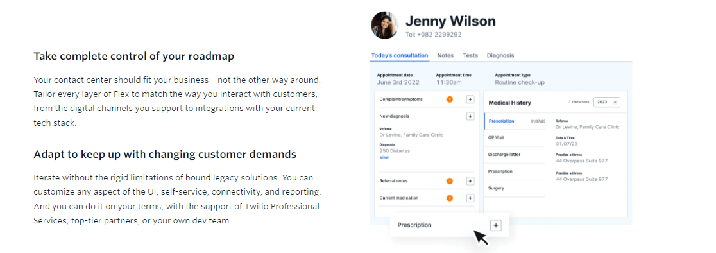Click the orange badge beside Referral notes
716x253 pixels.
point(449,181)
